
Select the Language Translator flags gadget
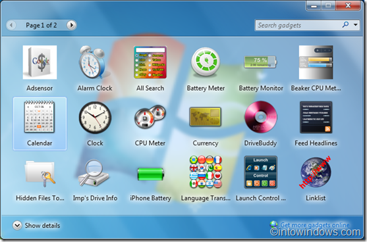[x=206, y=172]
